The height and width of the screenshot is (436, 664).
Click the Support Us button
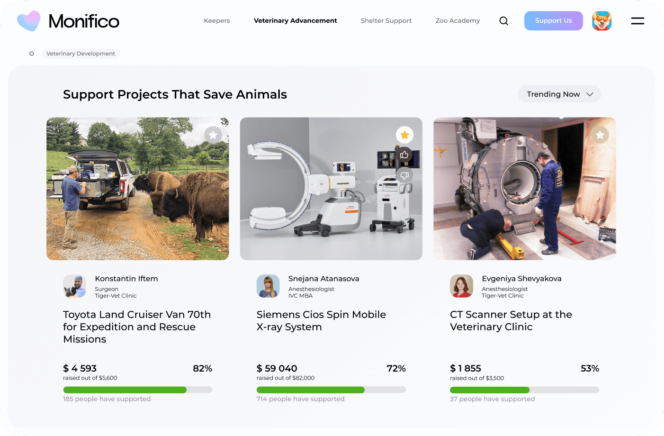(554, 21)
